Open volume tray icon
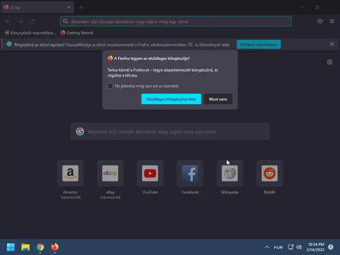Image resolution: width=340 pixels, height=255 pixels. pos(299,247)
